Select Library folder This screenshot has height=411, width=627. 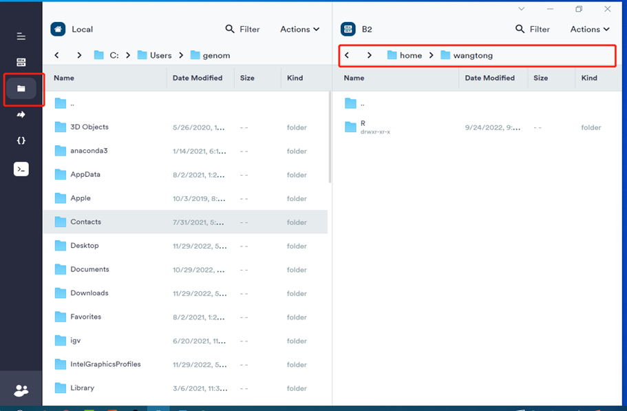(185, 388)
